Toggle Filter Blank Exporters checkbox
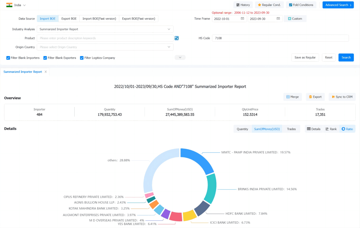This screenshot has width=360, height=228. tap(45, 58)
